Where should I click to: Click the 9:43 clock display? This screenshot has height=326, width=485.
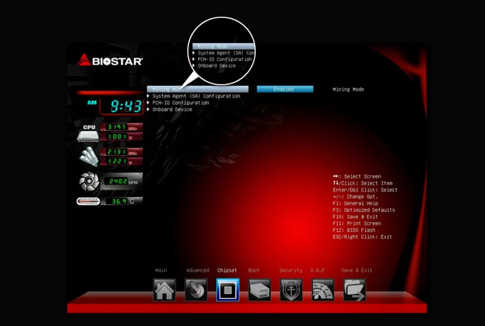[x=126, y=107]
